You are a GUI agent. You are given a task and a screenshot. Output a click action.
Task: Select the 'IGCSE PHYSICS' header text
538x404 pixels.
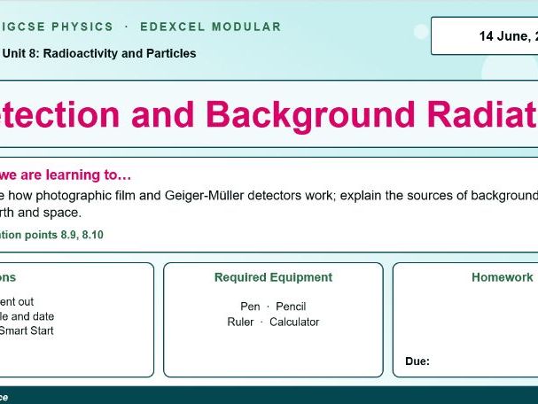point(56,27)
